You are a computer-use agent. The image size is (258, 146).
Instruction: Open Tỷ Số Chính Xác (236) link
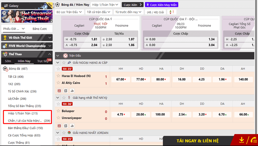pos(22,91)
